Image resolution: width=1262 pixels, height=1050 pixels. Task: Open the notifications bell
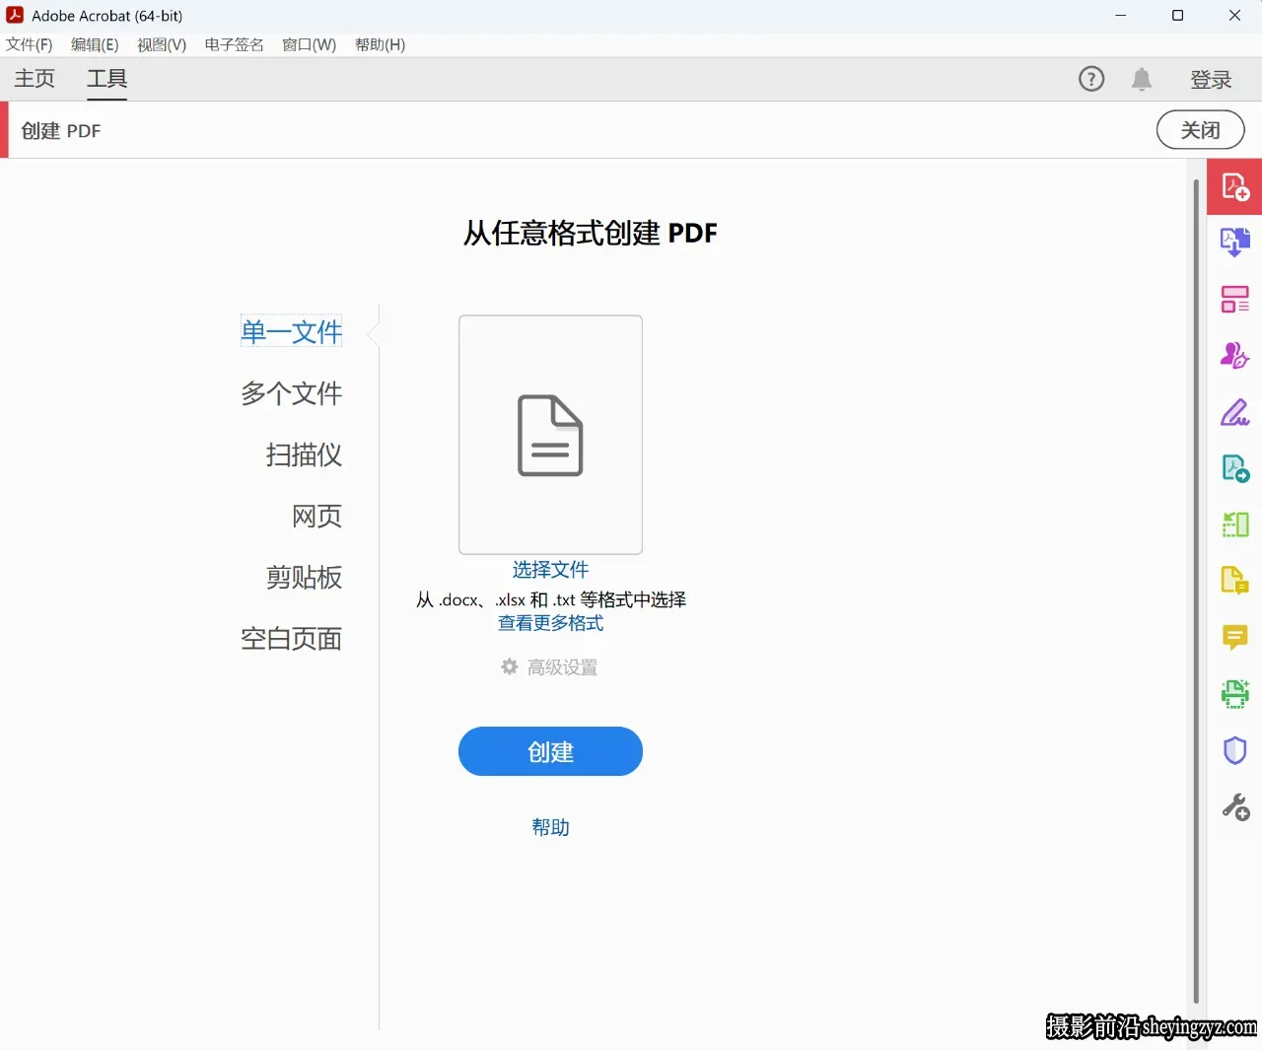pos(1142,79)
